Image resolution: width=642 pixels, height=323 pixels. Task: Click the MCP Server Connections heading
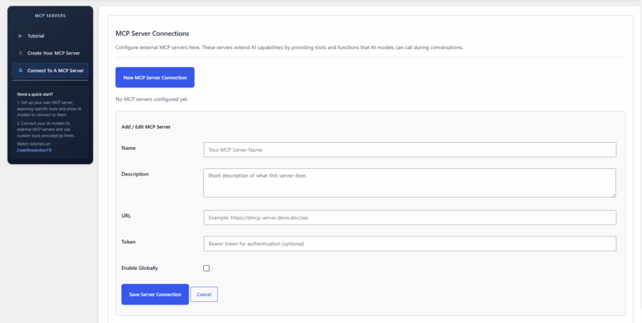pyautogui.click(x=152, y=33)
